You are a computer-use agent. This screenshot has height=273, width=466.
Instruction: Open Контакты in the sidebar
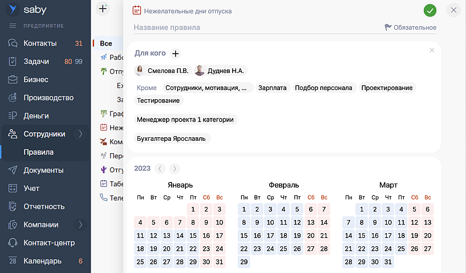[40, 43]
